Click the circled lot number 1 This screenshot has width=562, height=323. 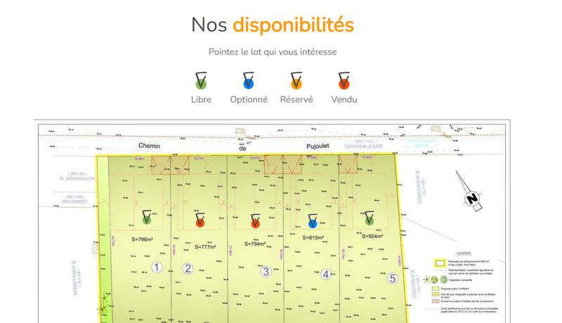[x=157, y=267]
